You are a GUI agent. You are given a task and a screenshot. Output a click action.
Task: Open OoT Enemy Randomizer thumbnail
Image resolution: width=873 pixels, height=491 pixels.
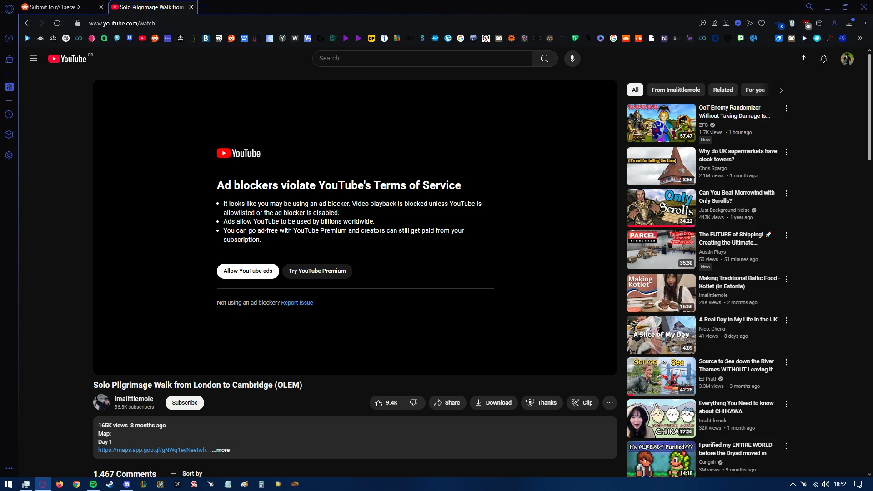(x=661, y=123)
